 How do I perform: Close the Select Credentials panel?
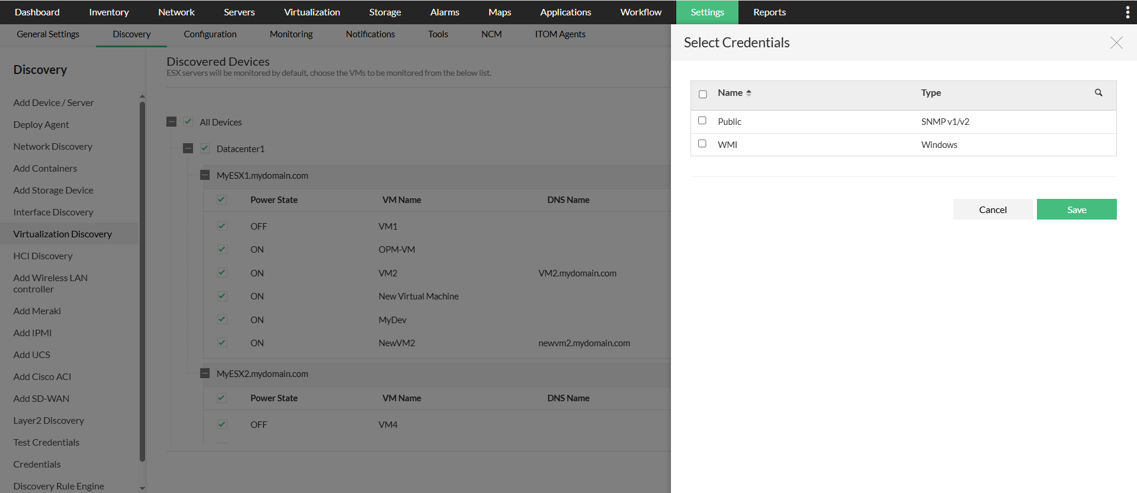point(1116,43)
